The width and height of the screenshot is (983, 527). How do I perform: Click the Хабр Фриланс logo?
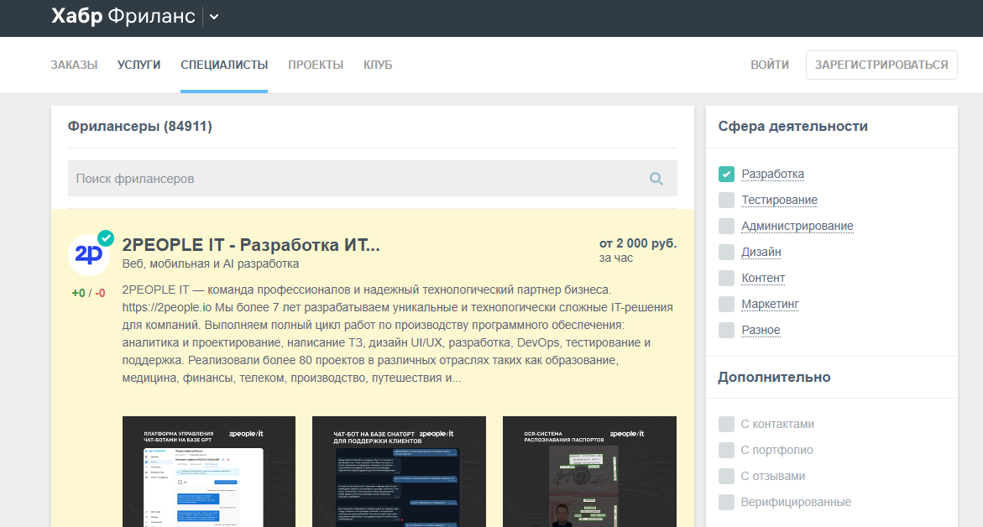click(123, 17)
